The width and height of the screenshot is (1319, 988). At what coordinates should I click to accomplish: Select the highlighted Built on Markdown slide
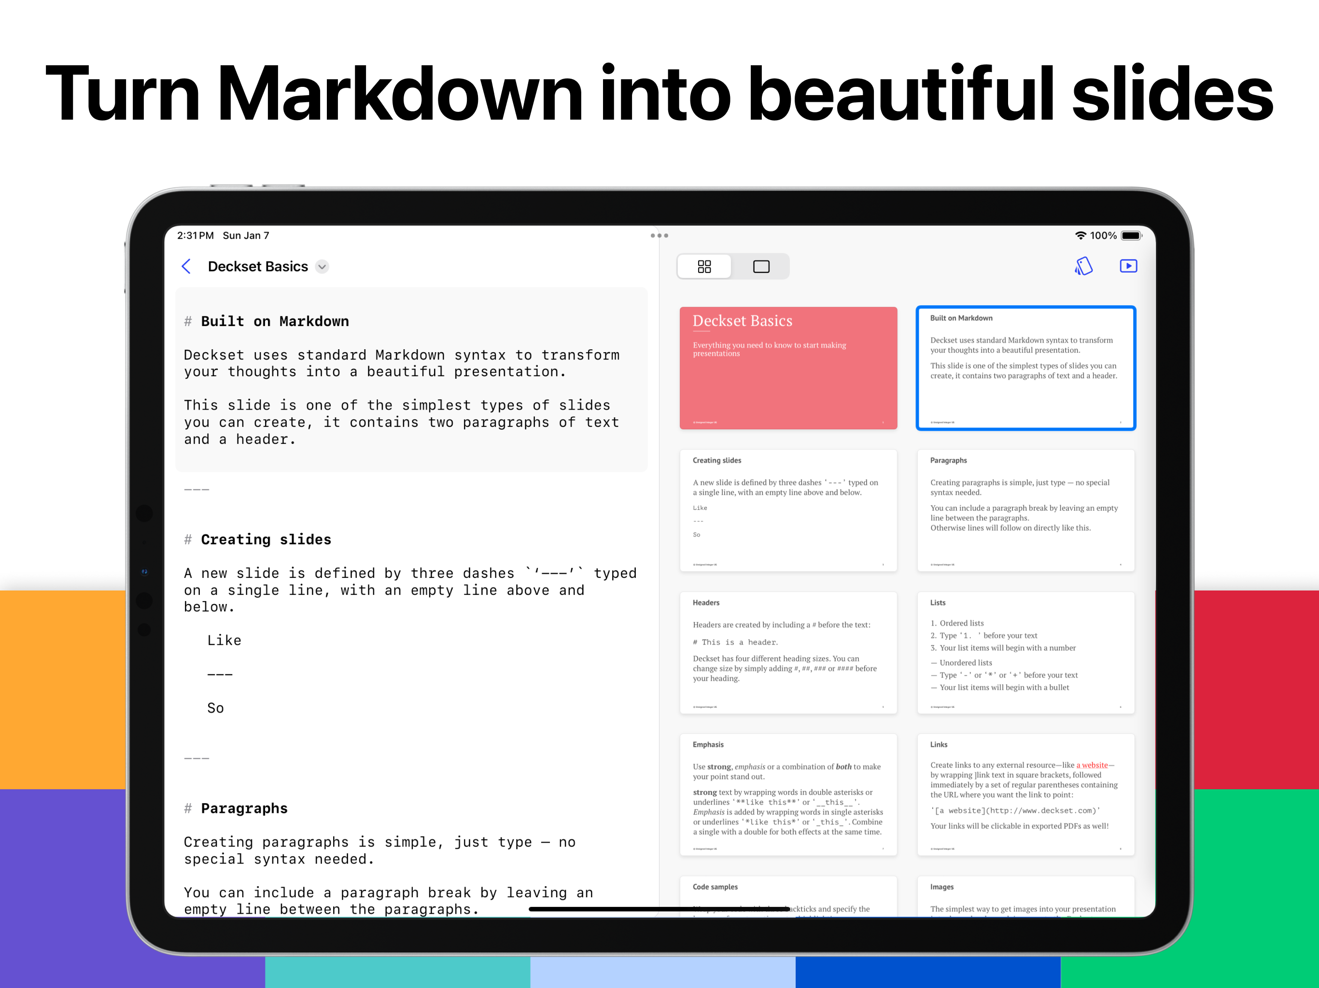(1025, 368)
